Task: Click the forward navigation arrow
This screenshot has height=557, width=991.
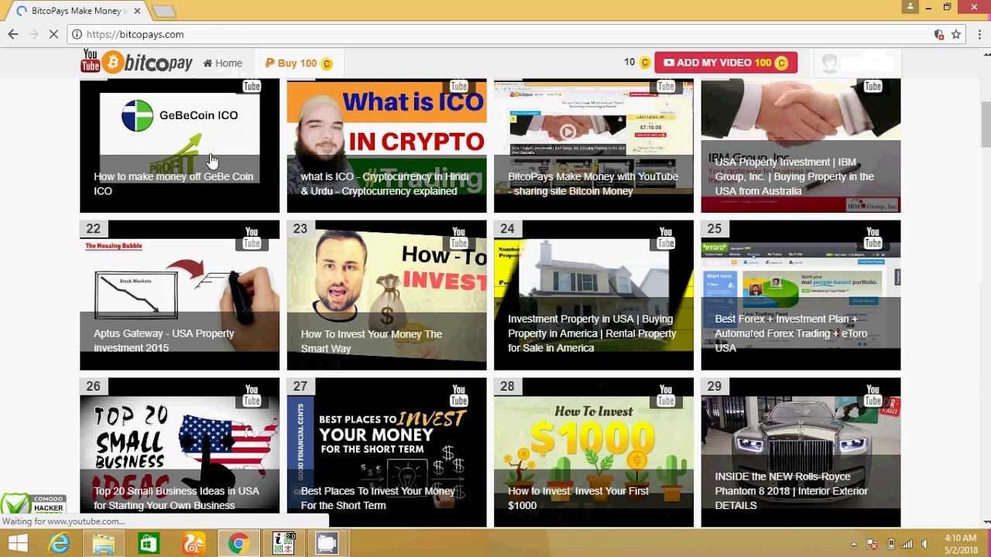Action: [x=33, y=34]
